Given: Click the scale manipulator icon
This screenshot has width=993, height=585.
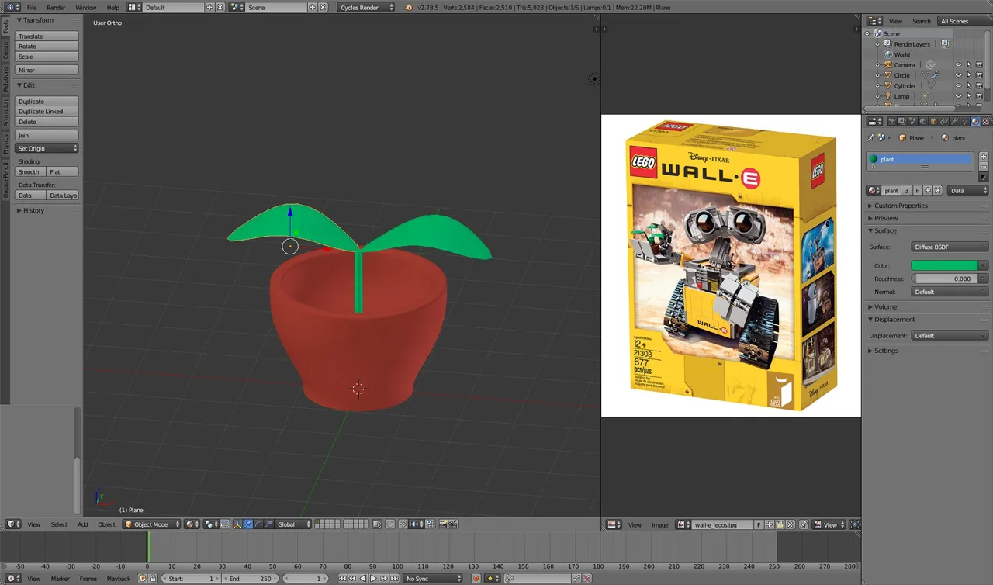Looking at the screenshot, I should point(268,524).
